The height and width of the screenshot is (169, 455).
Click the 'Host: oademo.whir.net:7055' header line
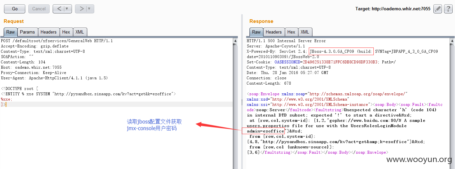[x=31, y=67]
